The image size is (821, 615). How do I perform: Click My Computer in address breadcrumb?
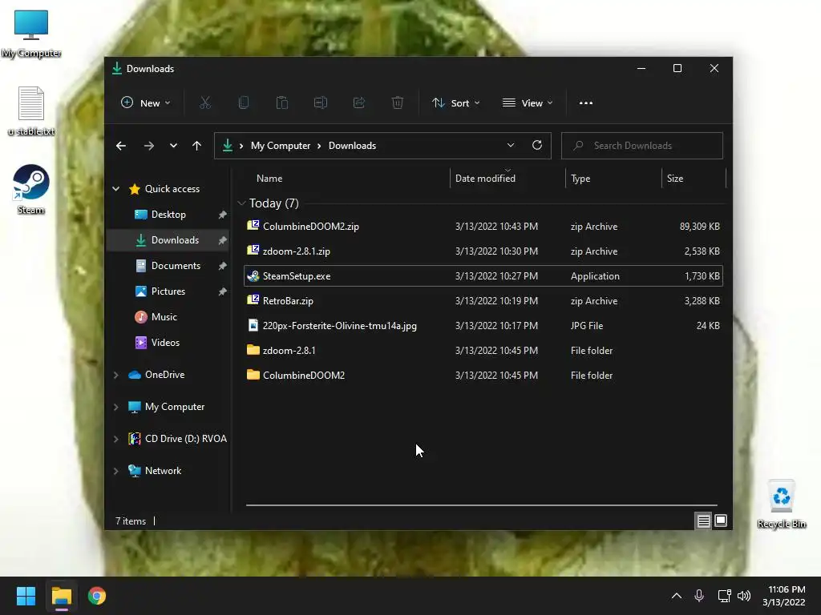[x=281, y=146]
